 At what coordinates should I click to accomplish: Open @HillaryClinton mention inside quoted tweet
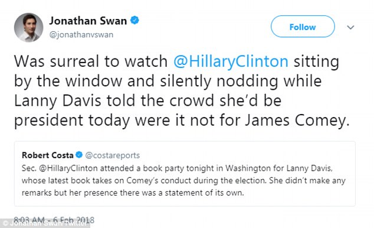click(68, 168)
